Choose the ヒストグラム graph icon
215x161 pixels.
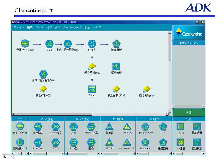click(x=127, y=126)
